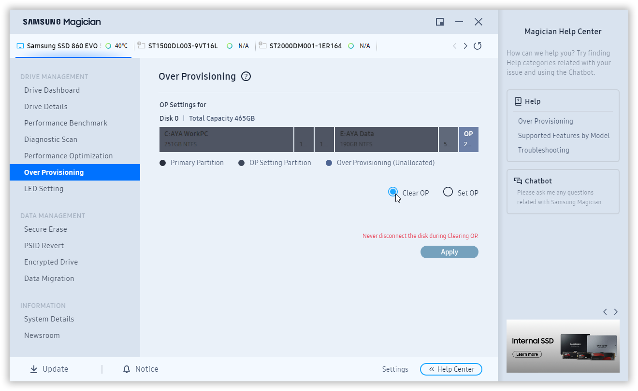
Task: Show next Help Center banner
Action: click(616, 312)
